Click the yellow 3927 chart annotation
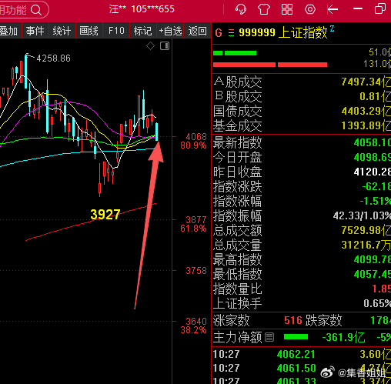391x384 pixels. (x=105, y=215)
